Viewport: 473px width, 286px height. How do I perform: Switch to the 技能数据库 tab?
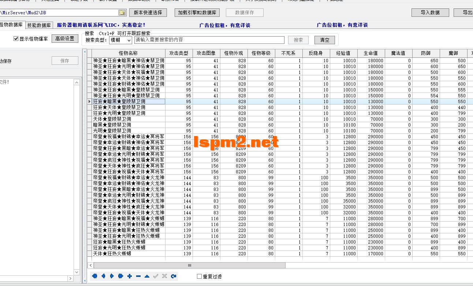(38, 25)
